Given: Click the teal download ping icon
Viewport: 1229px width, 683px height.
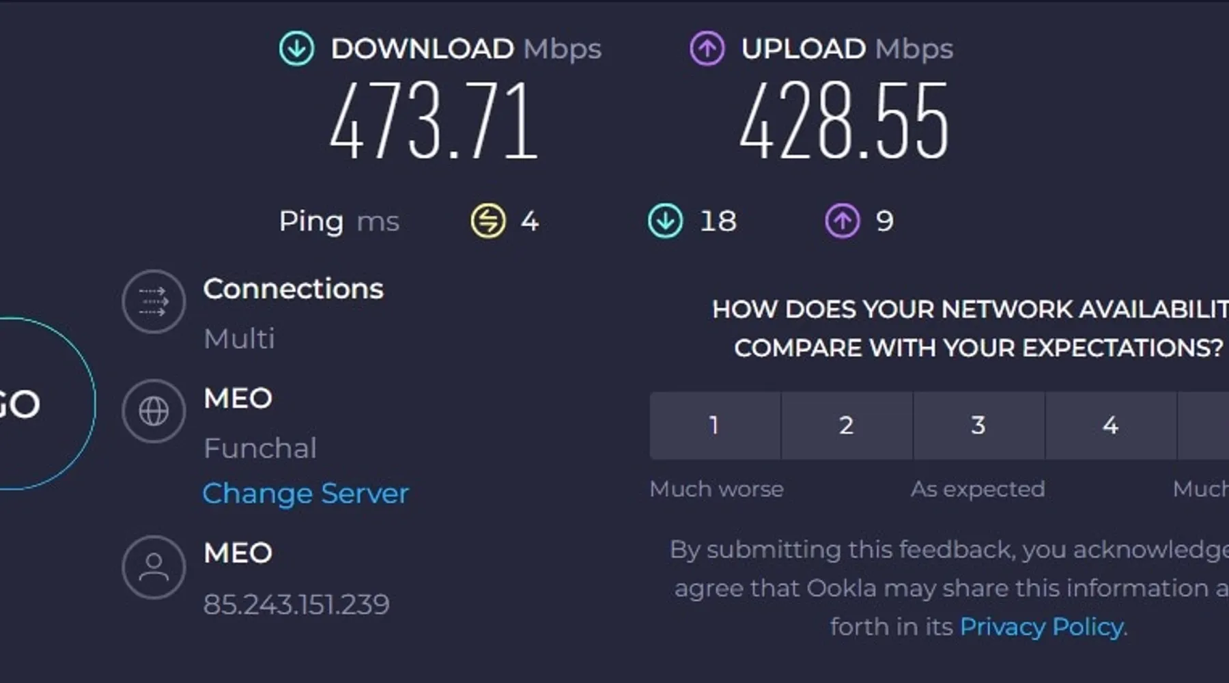Looking at the screenshot, I should click(x=665, y=221).
